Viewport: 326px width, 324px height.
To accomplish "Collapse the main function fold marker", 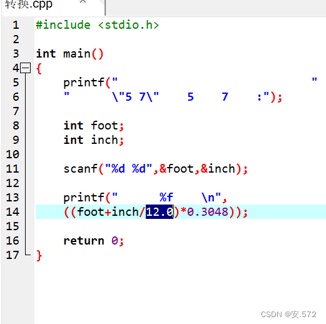I will tap(25, 68).
